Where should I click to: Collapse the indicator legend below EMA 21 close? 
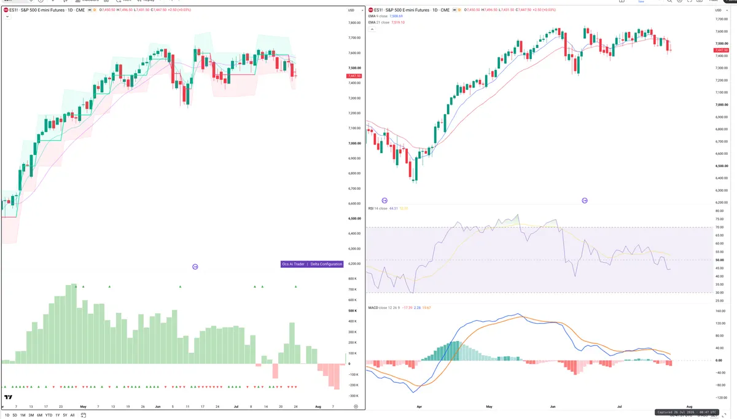371,29
